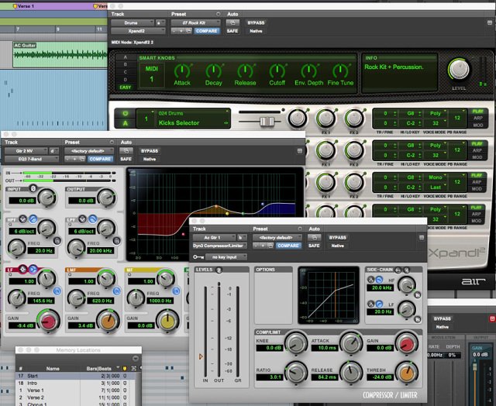Open no key input dropdown
Viewport: 496px width, 406px height.
(x=226, y=257)
